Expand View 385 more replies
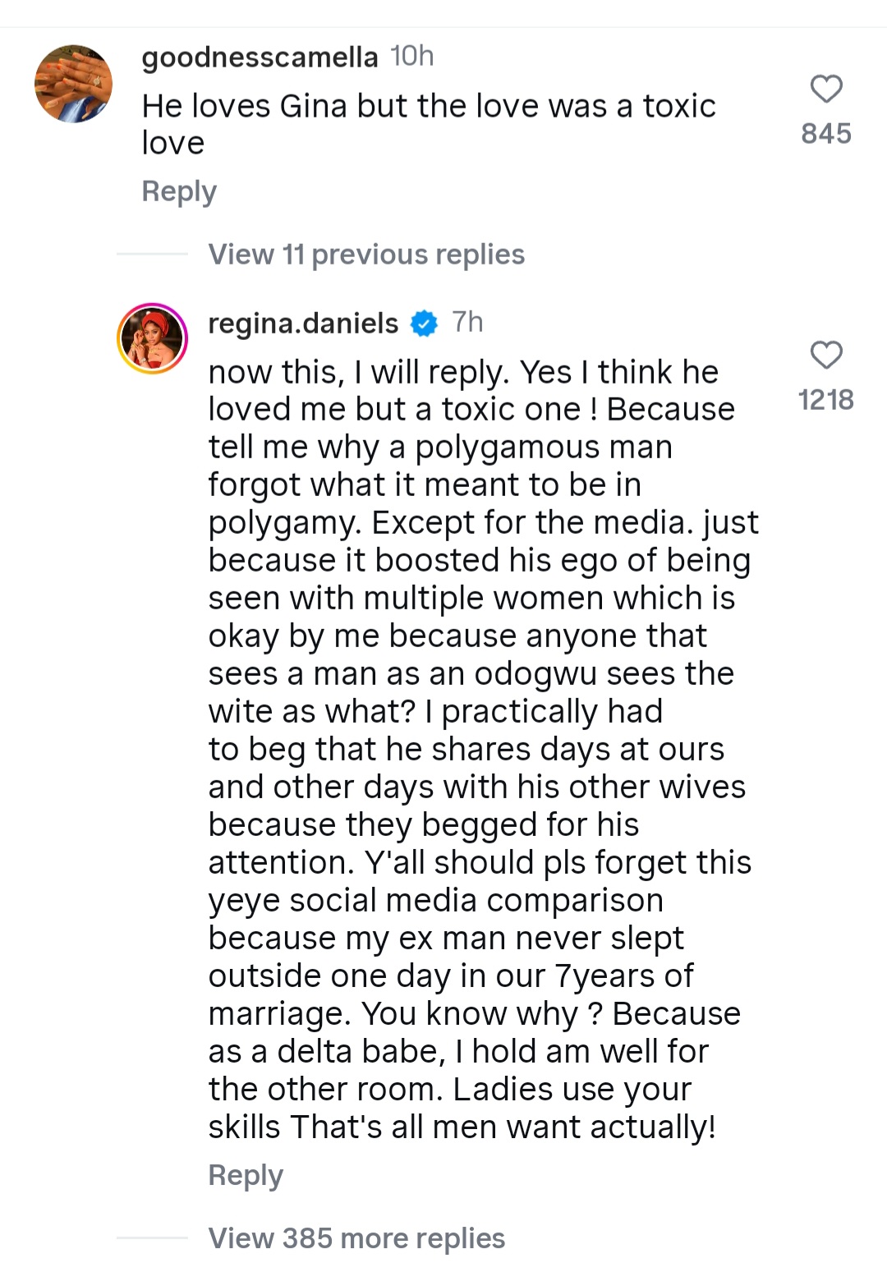Viewport: 887px width, 1281px height. point(356,1238)
